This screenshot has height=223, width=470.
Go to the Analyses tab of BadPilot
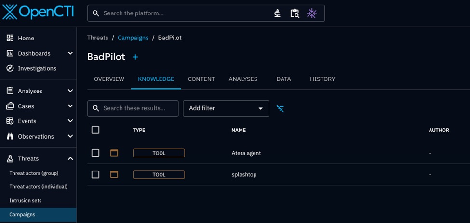tap(243, 79)
